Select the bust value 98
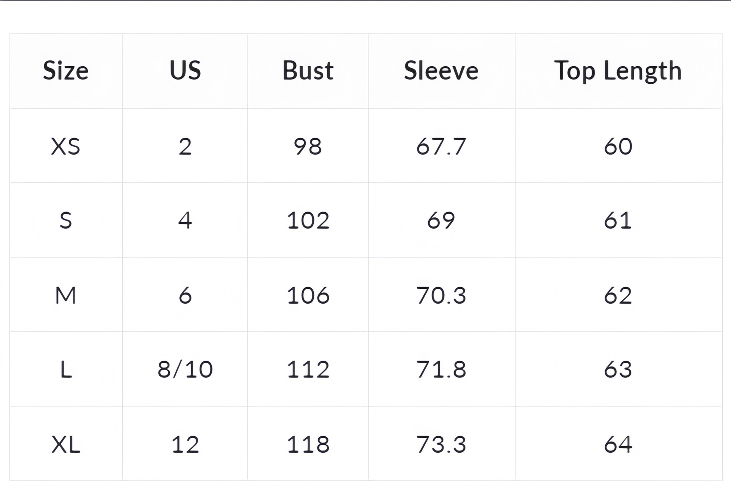Viewport: 731px width, 490px height. 308,146
